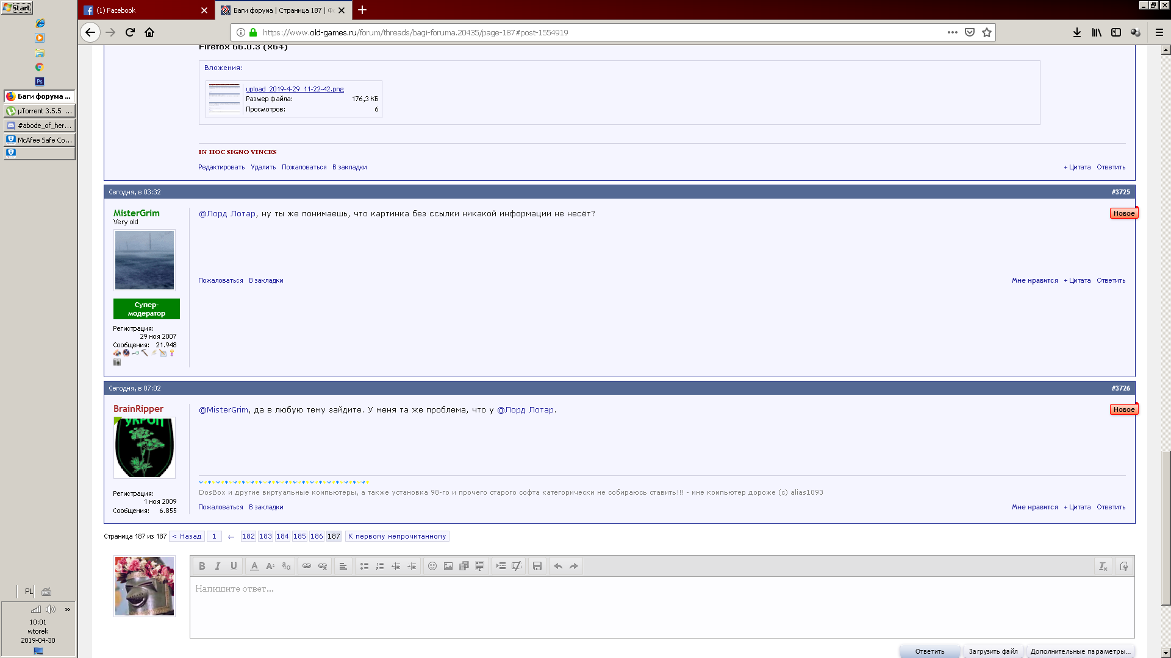Open the upload_2019-4-29 png attachment link
1171x658 pixels.
point(295,89)
